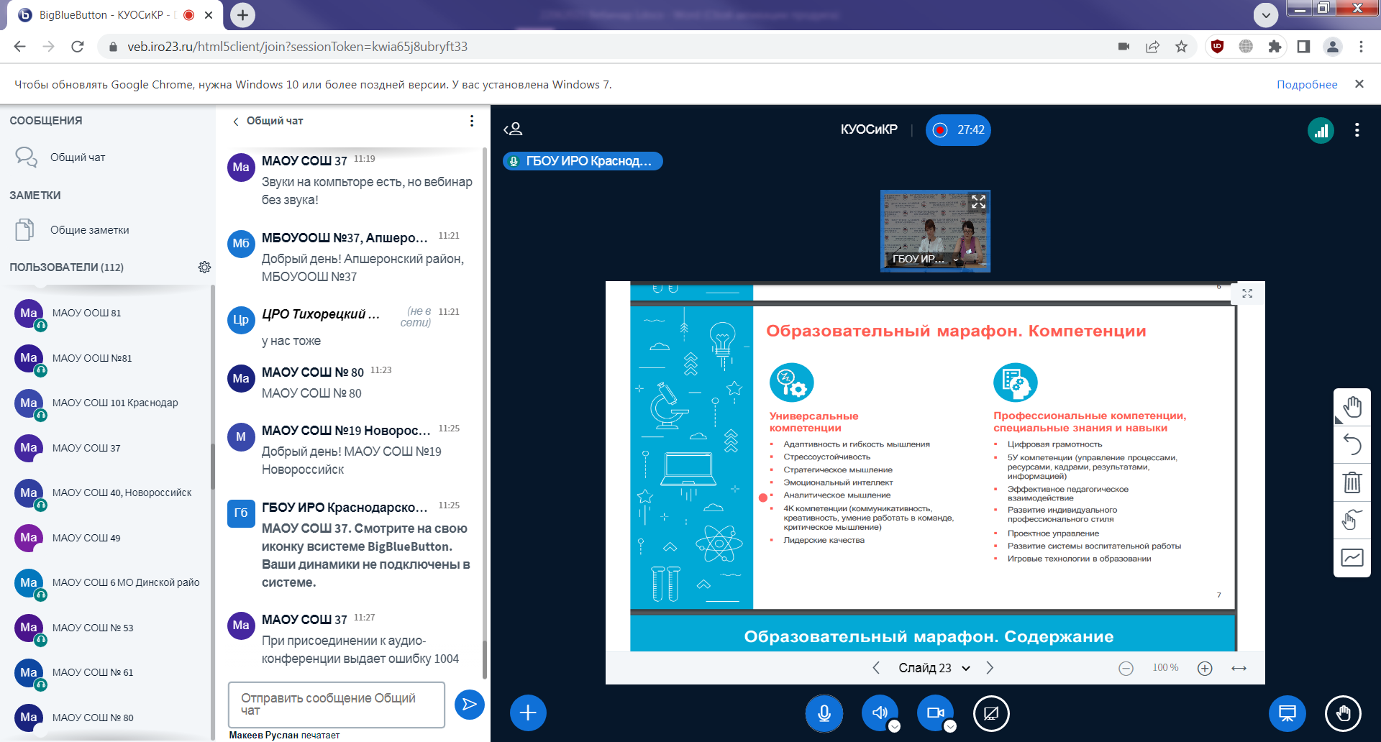
Task: Click the plus actions button
Action: click(x=528, y=713)
